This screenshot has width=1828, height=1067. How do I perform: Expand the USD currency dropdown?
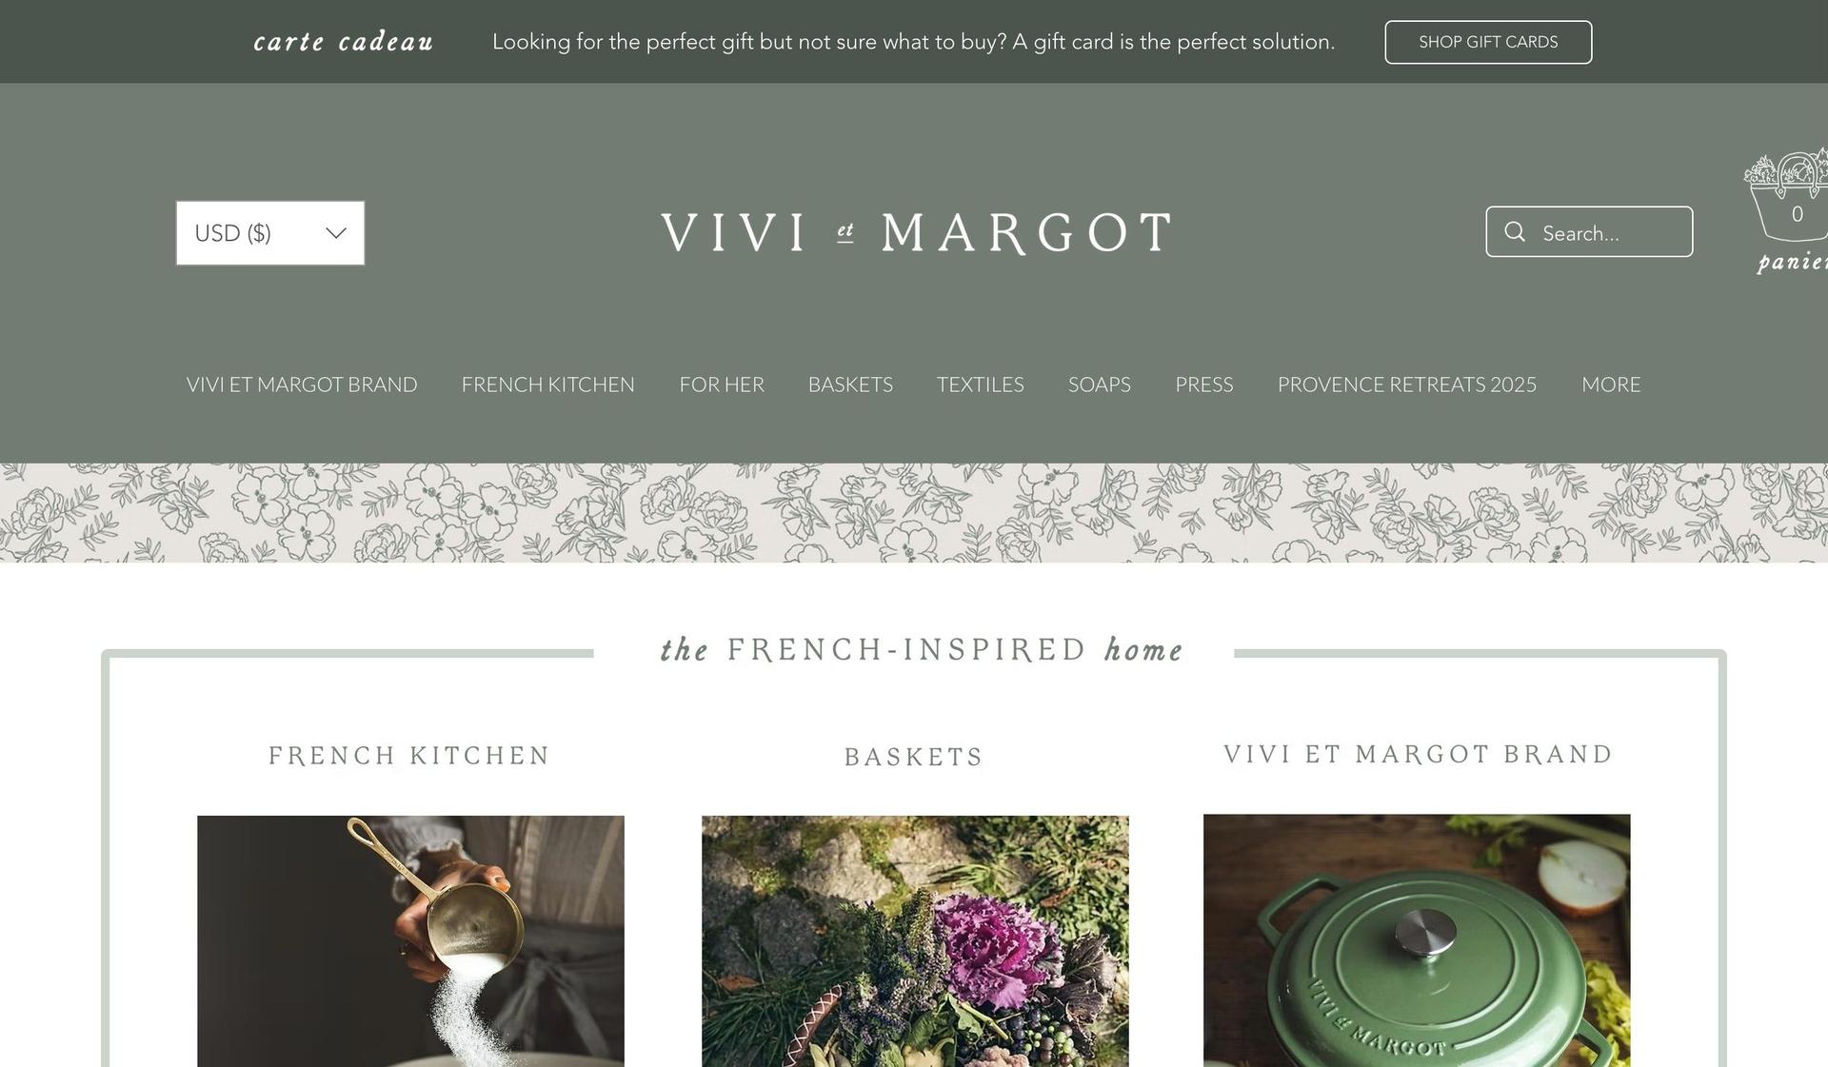(270, 232)
